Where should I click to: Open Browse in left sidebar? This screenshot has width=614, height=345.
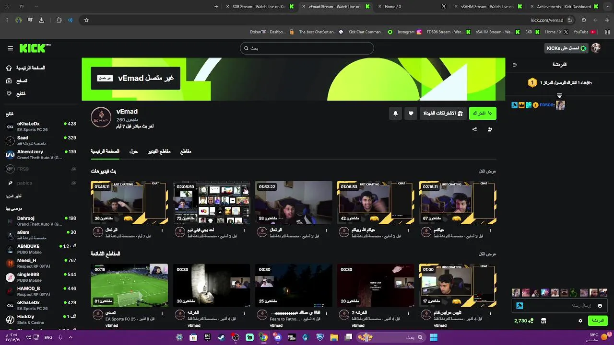coord(17,81)
